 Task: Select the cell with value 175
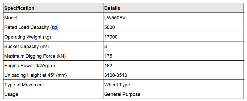(173, 56)
